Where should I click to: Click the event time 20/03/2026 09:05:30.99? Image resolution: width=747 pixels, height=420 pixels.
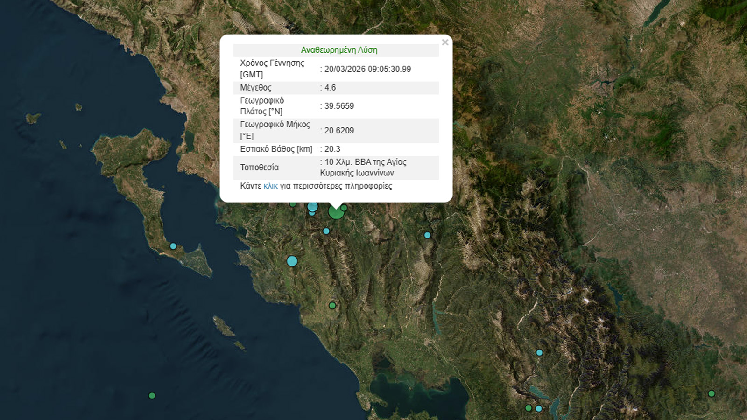pyautogui.click(x=367, y=69)
